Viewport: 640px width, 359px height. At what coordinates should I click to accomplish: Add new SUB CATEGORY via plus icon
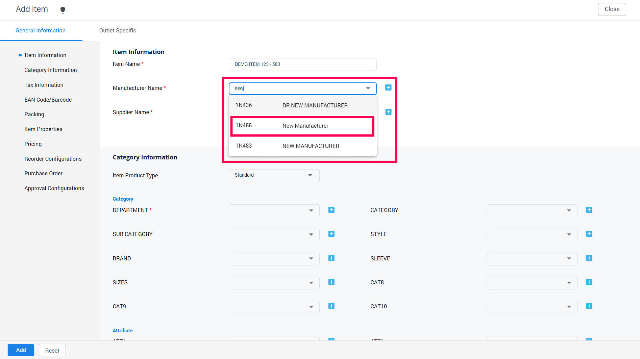point(331,234)
